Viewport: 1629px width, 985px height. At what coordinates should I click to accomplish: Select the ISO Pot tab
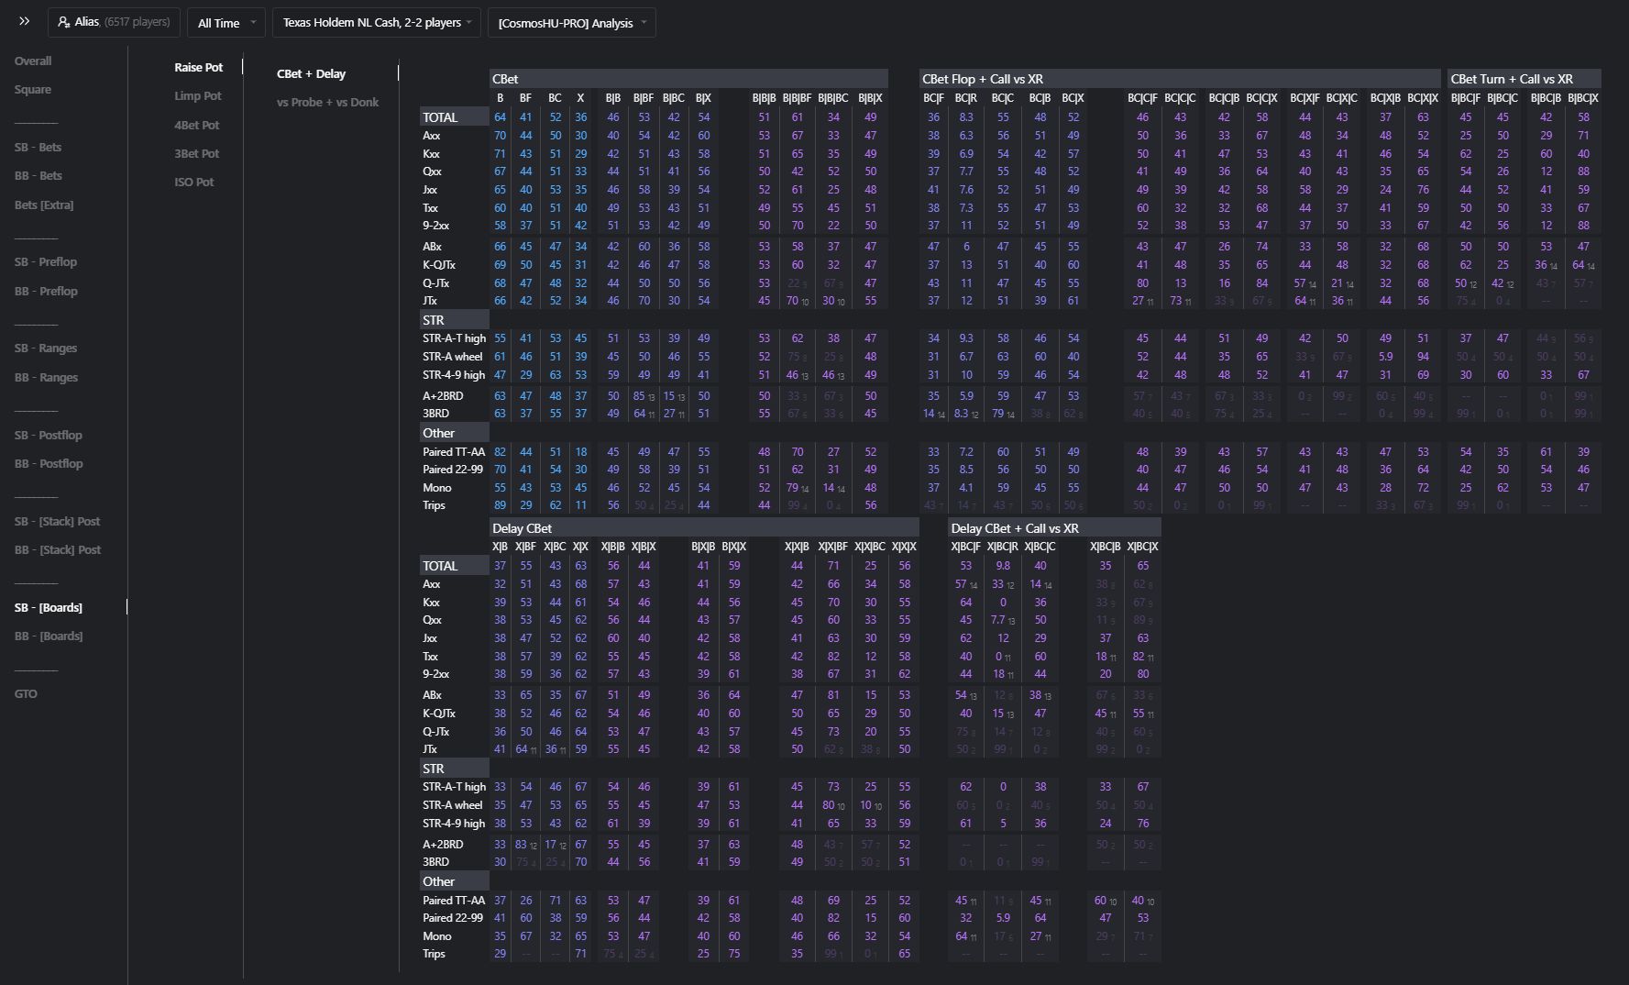click(194, 183)
